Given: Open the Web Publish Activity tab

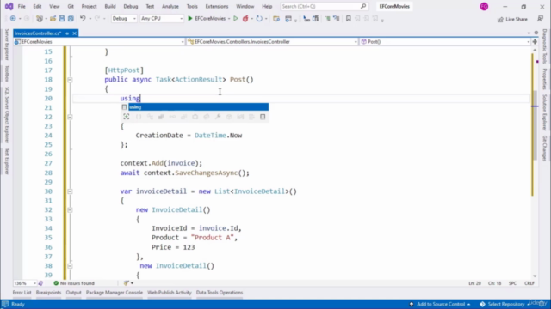Looking at the screenshot, I should tap(170, 293).
